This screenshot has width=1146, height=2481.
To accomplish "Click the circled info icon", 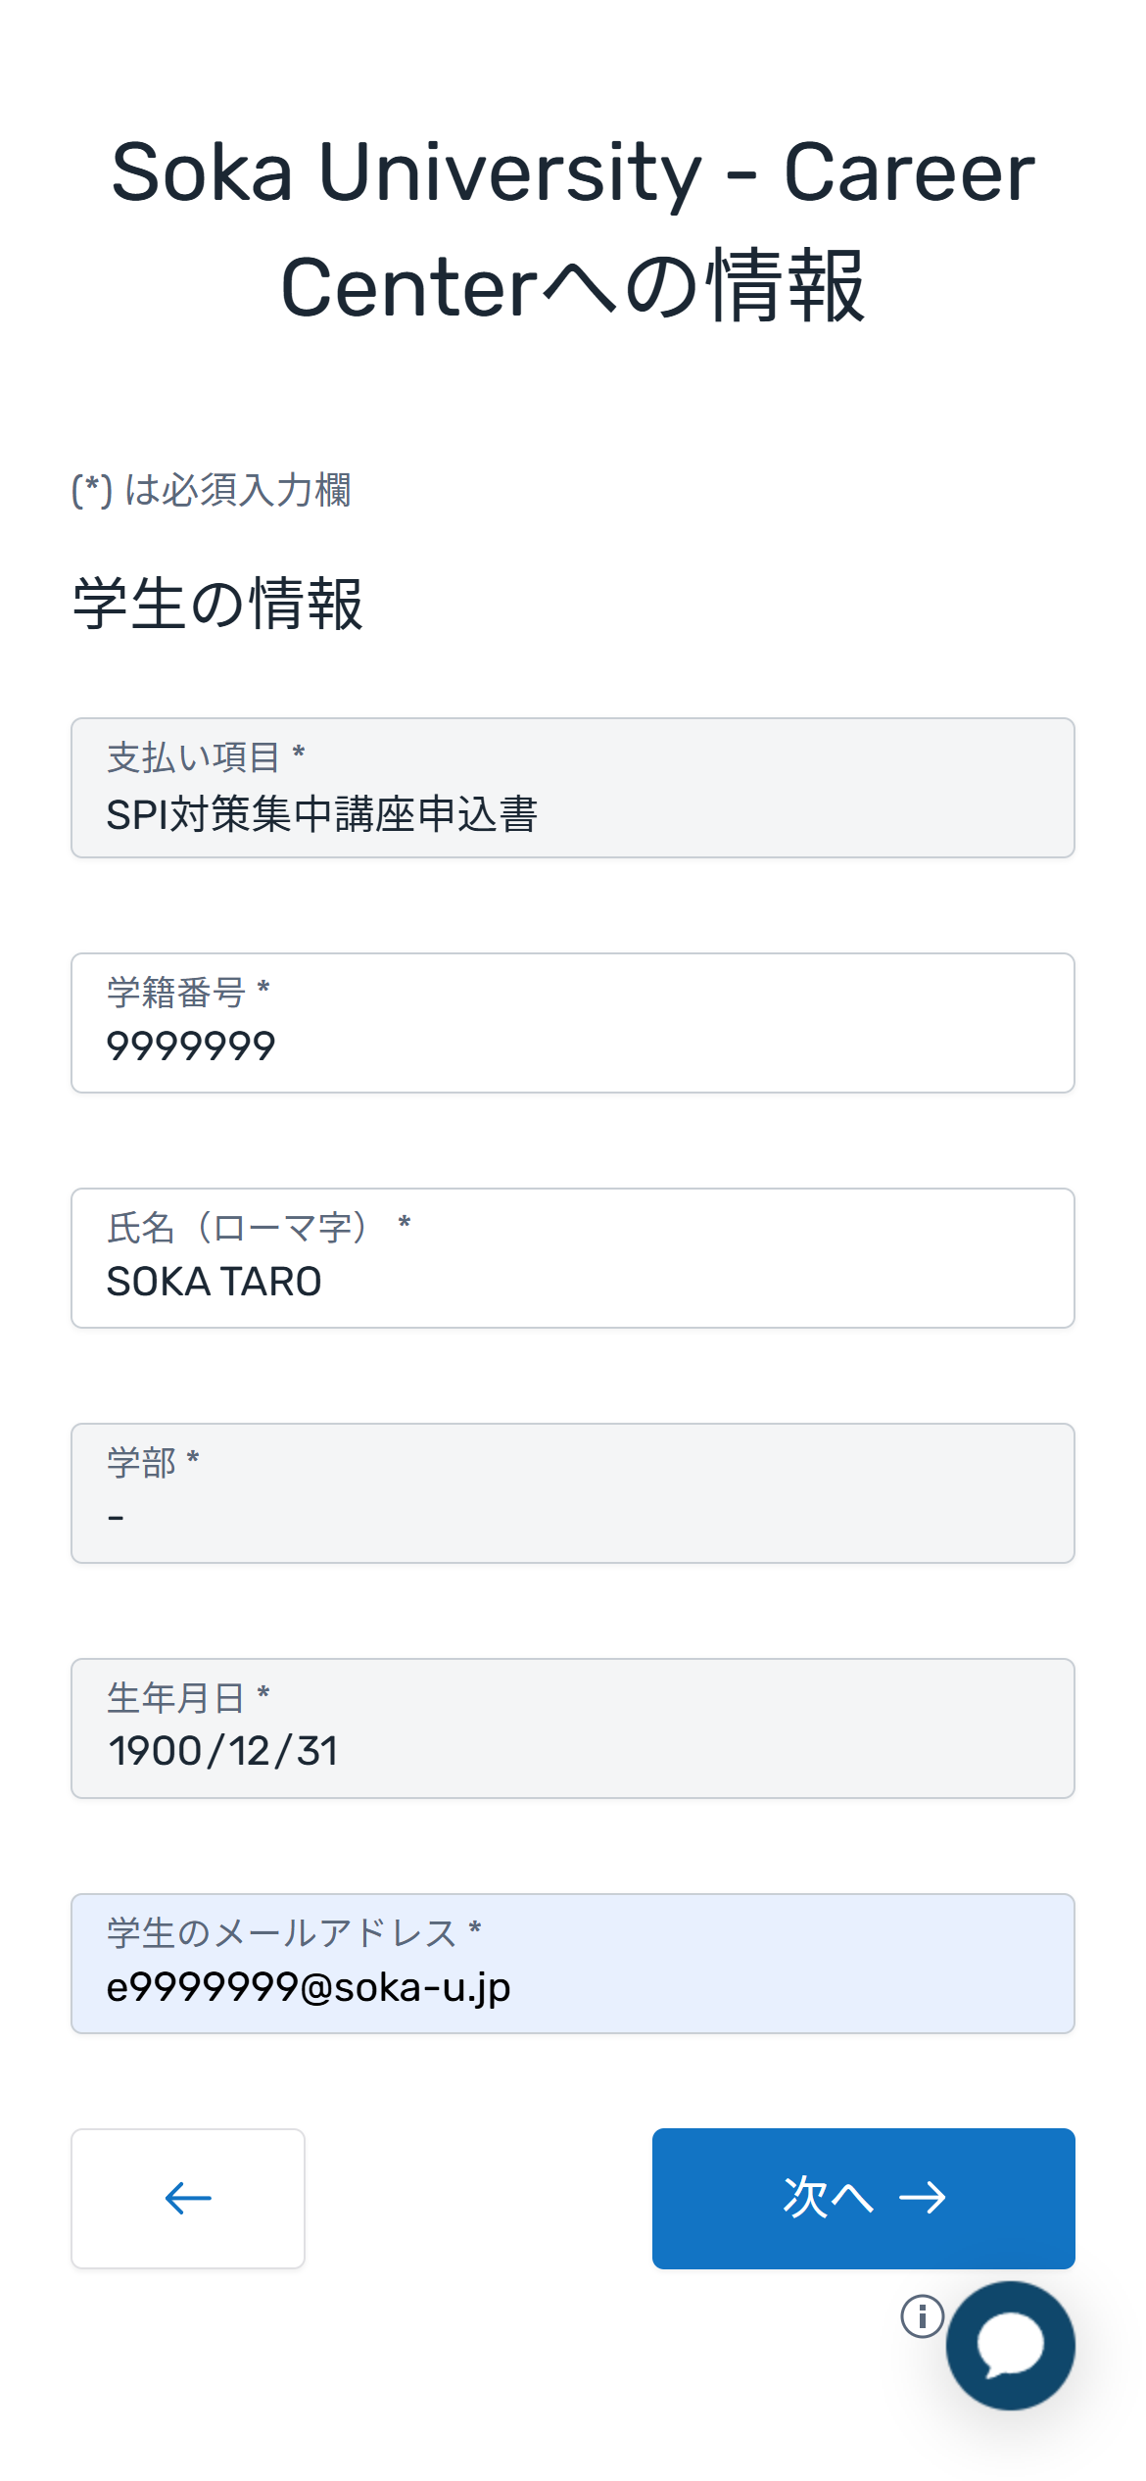I will coord(922,2316).
